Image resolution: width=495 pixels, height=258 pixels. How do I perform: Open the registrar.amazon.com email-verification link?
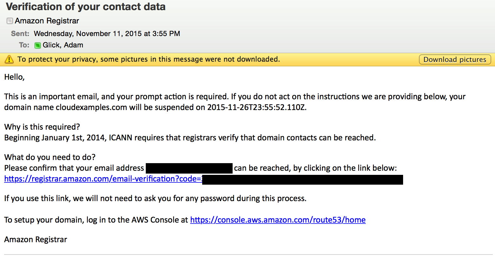click(x=101, y=179)
